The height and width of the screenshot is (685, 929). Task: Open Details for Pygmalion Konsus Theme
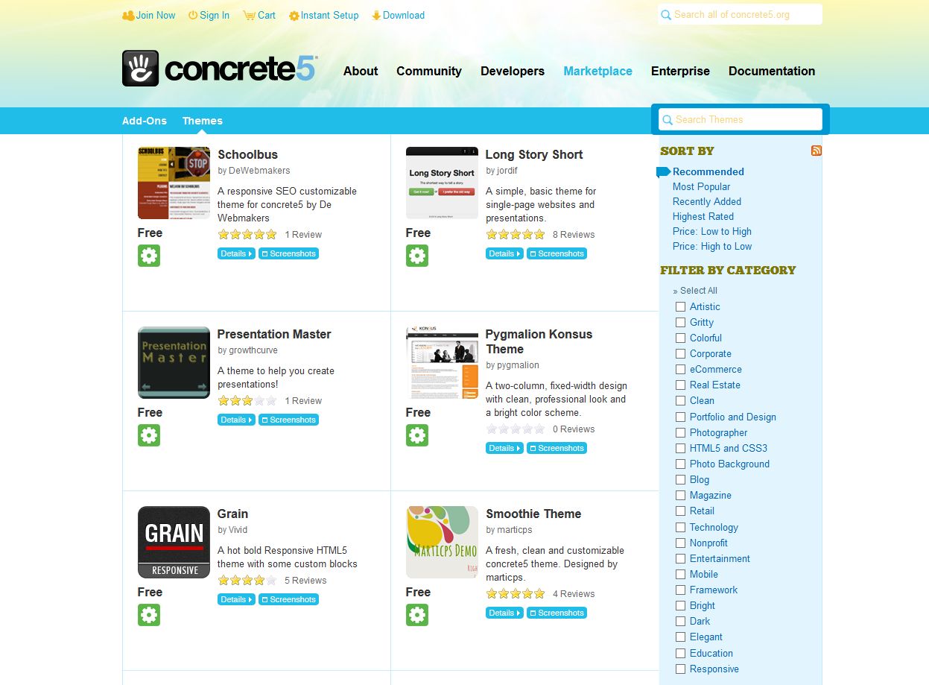pyautogui.click(x=504, y=448)
